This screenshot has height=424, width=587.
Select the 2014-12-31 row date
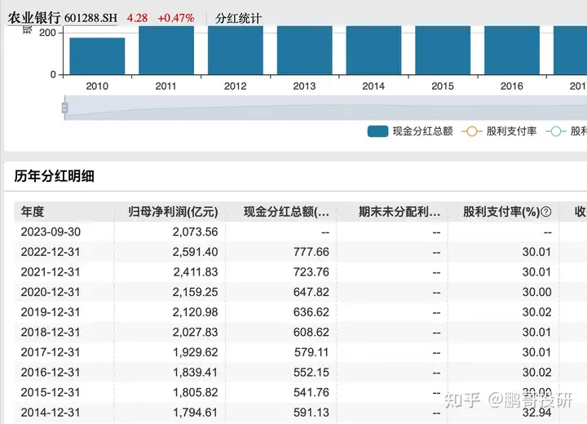(x=51, y=413)
